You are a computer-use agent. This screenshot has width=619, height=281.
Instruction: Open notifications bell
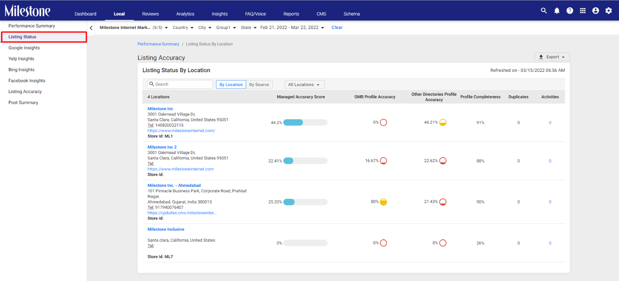click(x=557, y=10)
